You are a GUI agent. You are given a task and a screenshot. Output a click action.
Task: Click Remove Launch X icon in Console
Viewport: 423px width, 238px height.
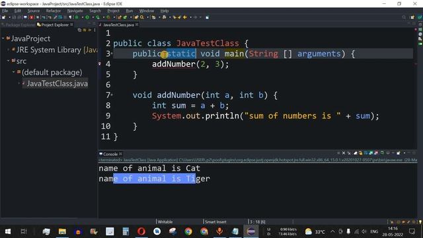click(344, 153)
